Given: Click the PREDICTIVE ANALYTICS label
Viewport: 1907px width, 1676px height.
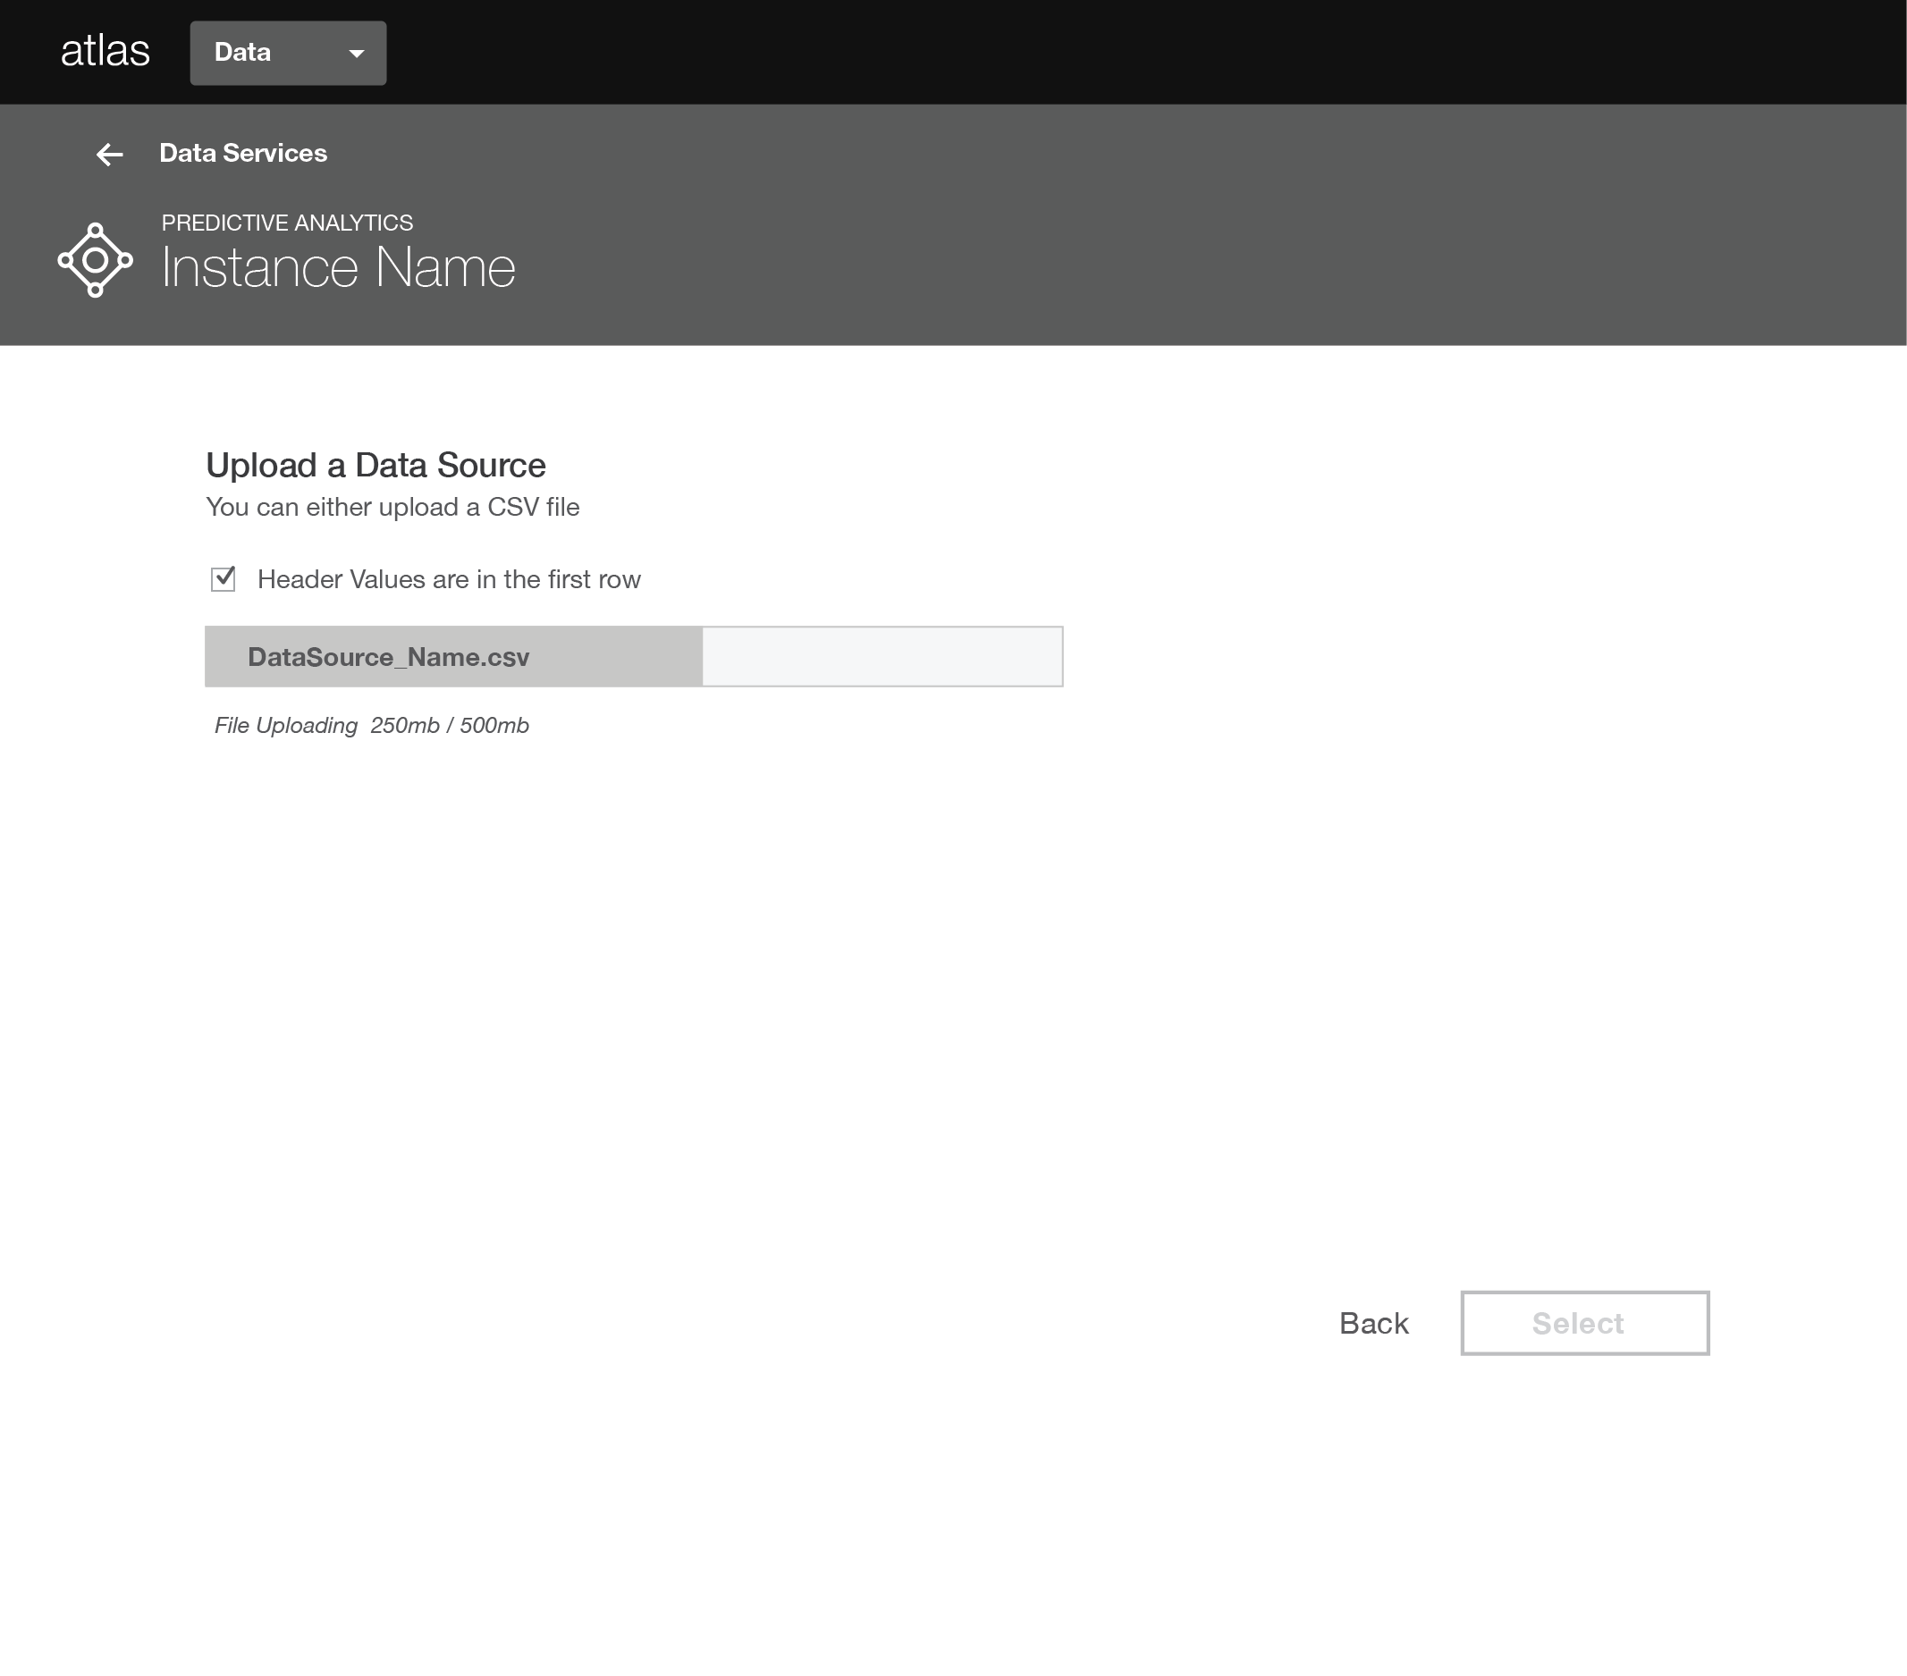Looking at the screenshot, I should coord(286,223).
